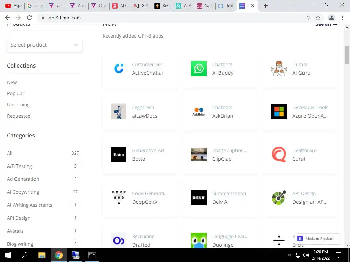
Task: Click the AI Buddy WhatsApp icon
Action: (199, 68)
